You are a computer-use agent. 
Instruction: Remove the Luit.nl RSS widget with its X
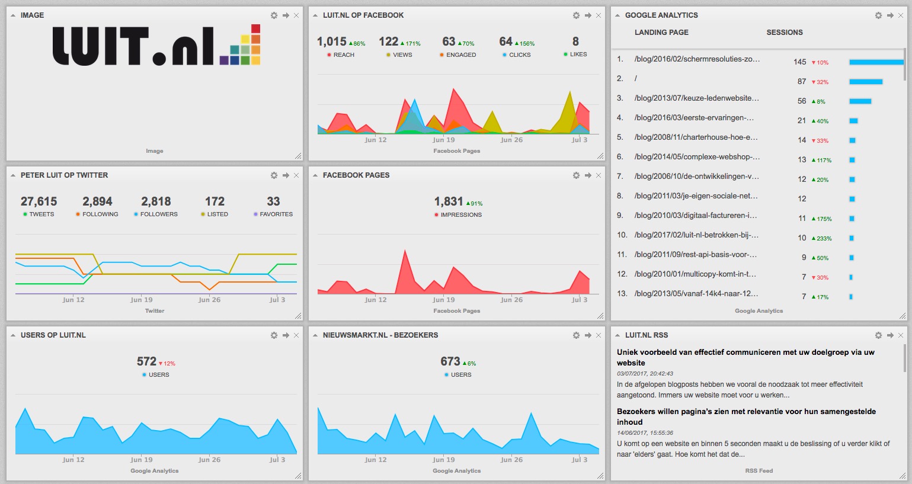click(901, 335)
